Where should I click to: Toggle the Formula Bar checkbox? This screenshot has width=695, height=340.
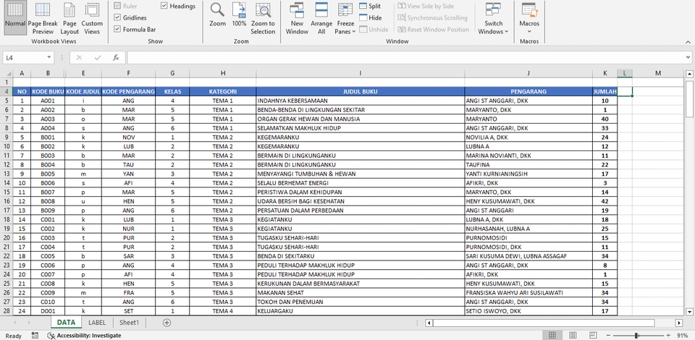(x=117, y=29)
